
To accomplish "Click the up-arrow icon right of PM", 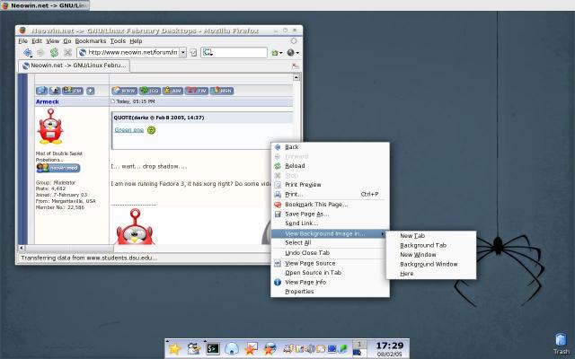I will (x=90, y=91).
